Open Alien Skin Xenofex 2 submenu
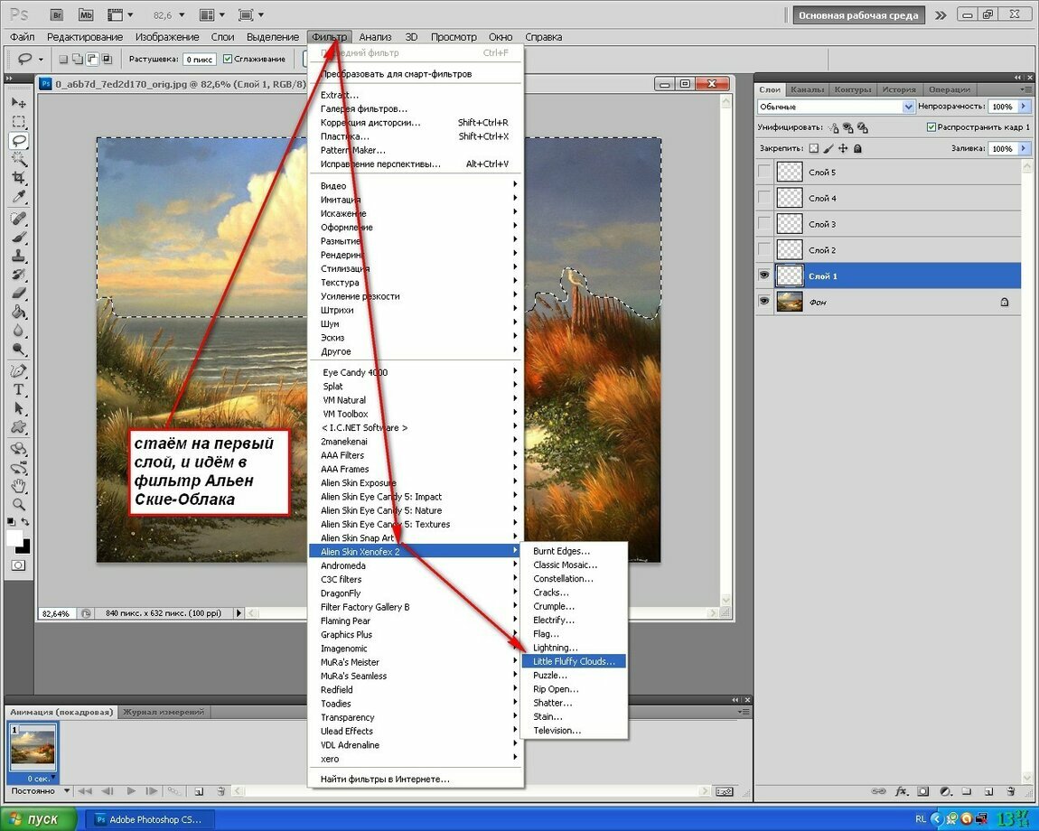The width and height of the screenshot is (1039, 831). [416, 551]
